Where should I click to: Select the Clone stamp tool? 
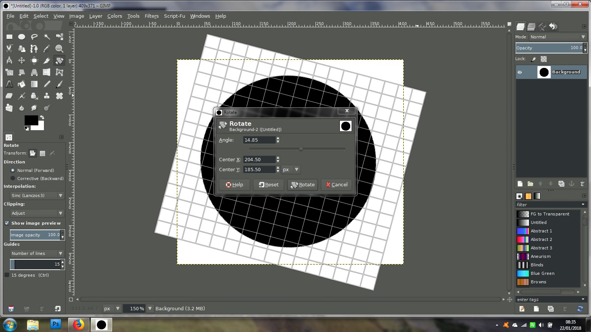[47, 96]
